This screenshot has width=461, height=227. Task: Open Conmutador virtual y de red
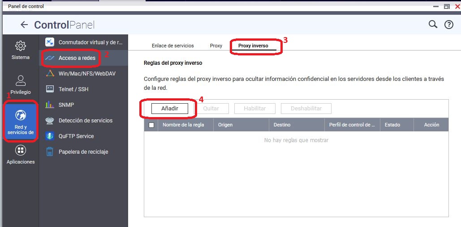tap(90, 42)
